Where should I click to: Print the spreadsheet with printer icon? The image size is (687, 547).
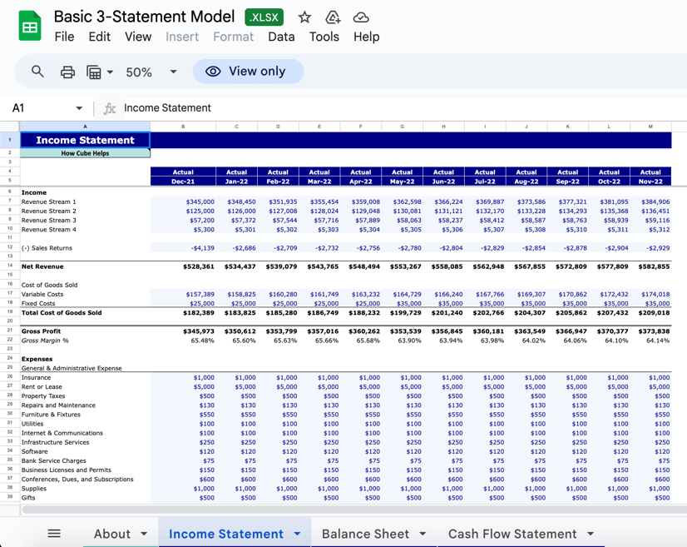(67, 72)
